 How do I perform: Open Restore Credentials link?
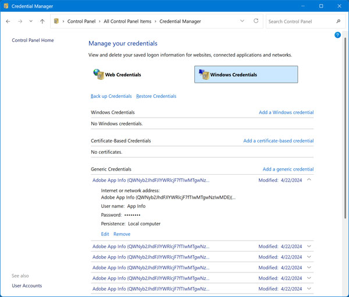(x=156, y=96)
